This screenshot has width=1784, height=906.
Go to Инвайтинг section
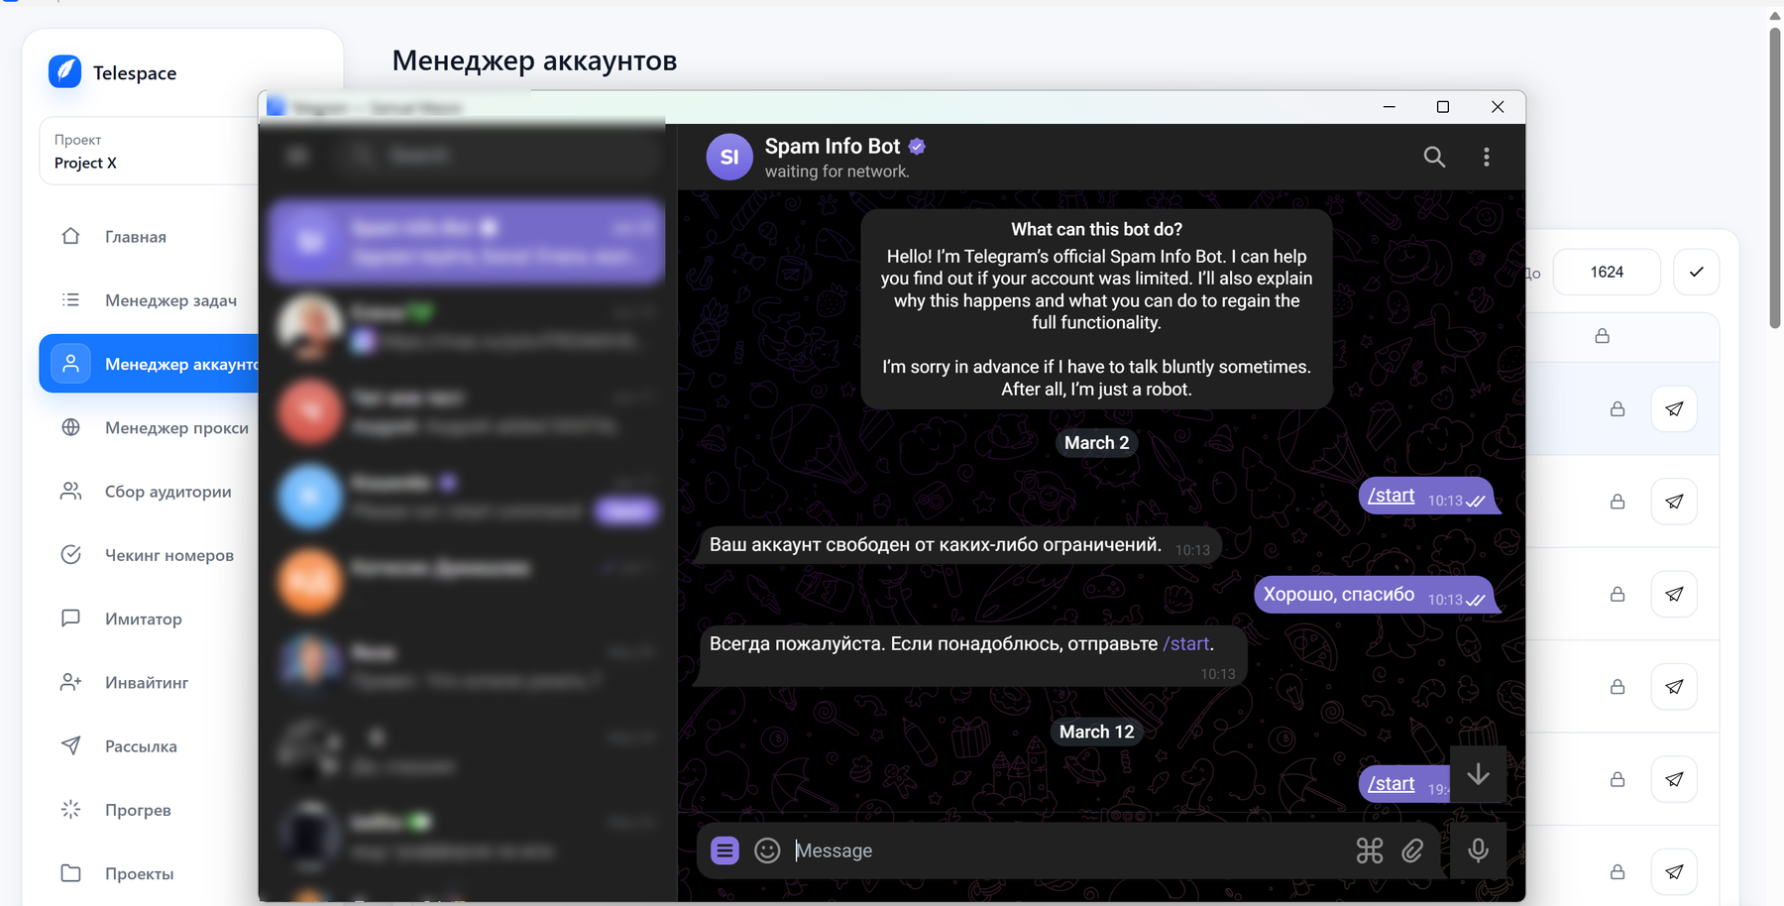pos(147,682)
